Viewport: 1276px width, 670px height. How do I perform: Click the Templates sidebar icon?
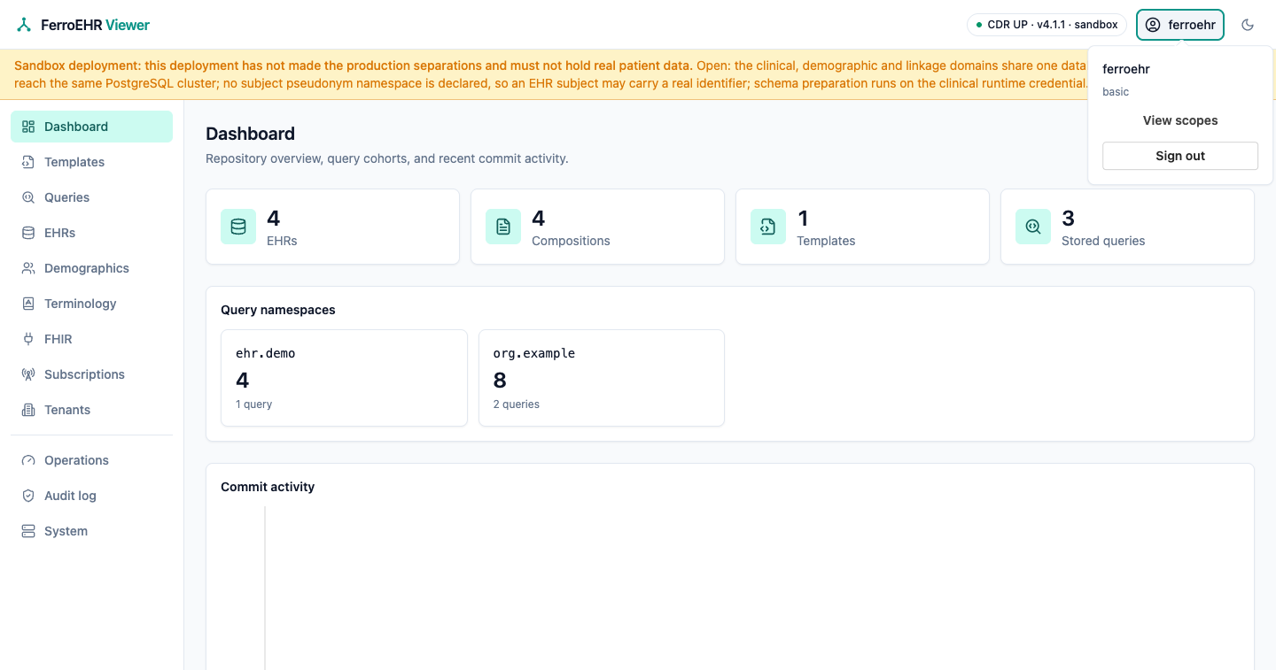pos(28,162)
